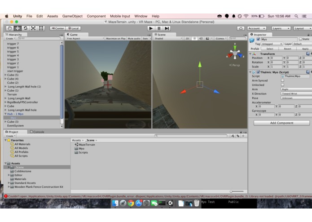Open Unity icon in the dock

pos(170,203)
